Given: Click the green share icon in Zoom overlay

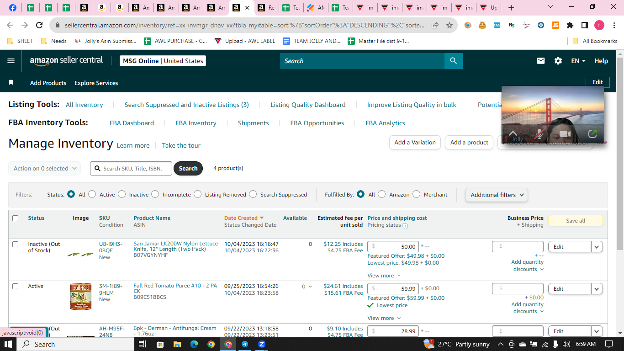Looking at the screenshot, I should coord(592,134).
